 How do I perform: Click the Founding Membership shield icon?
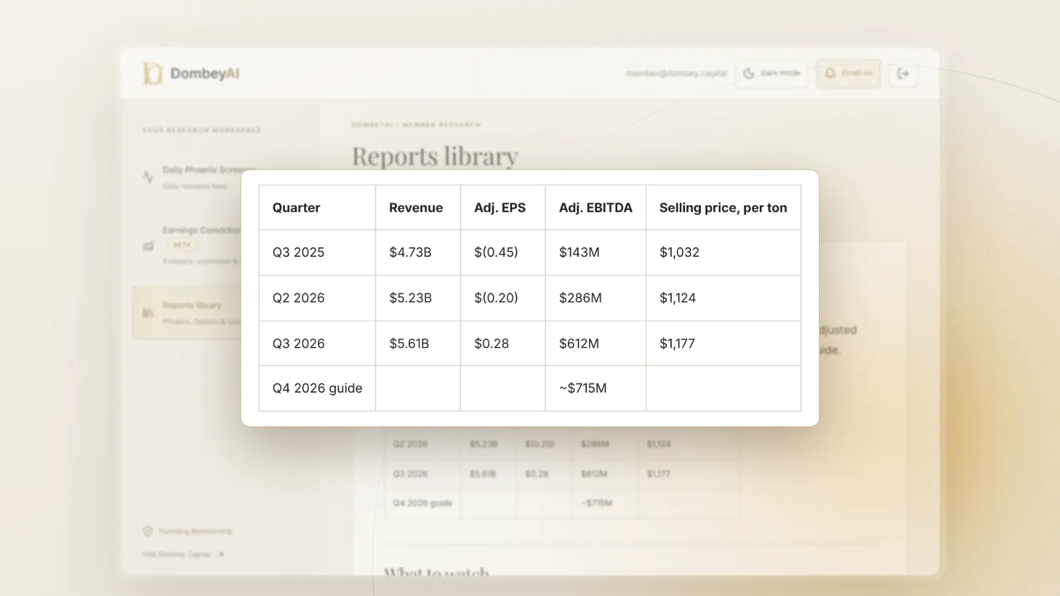[148, 531]
